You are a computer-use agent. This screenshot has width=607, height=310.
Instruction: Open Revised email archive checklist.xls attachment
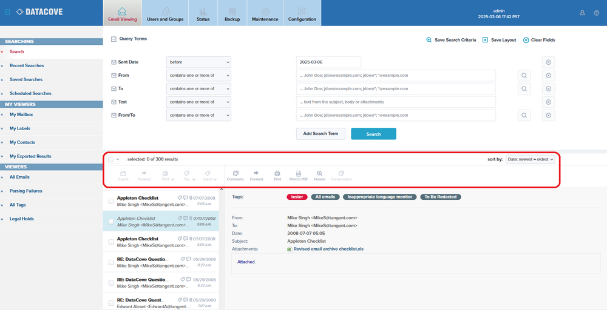328,249
